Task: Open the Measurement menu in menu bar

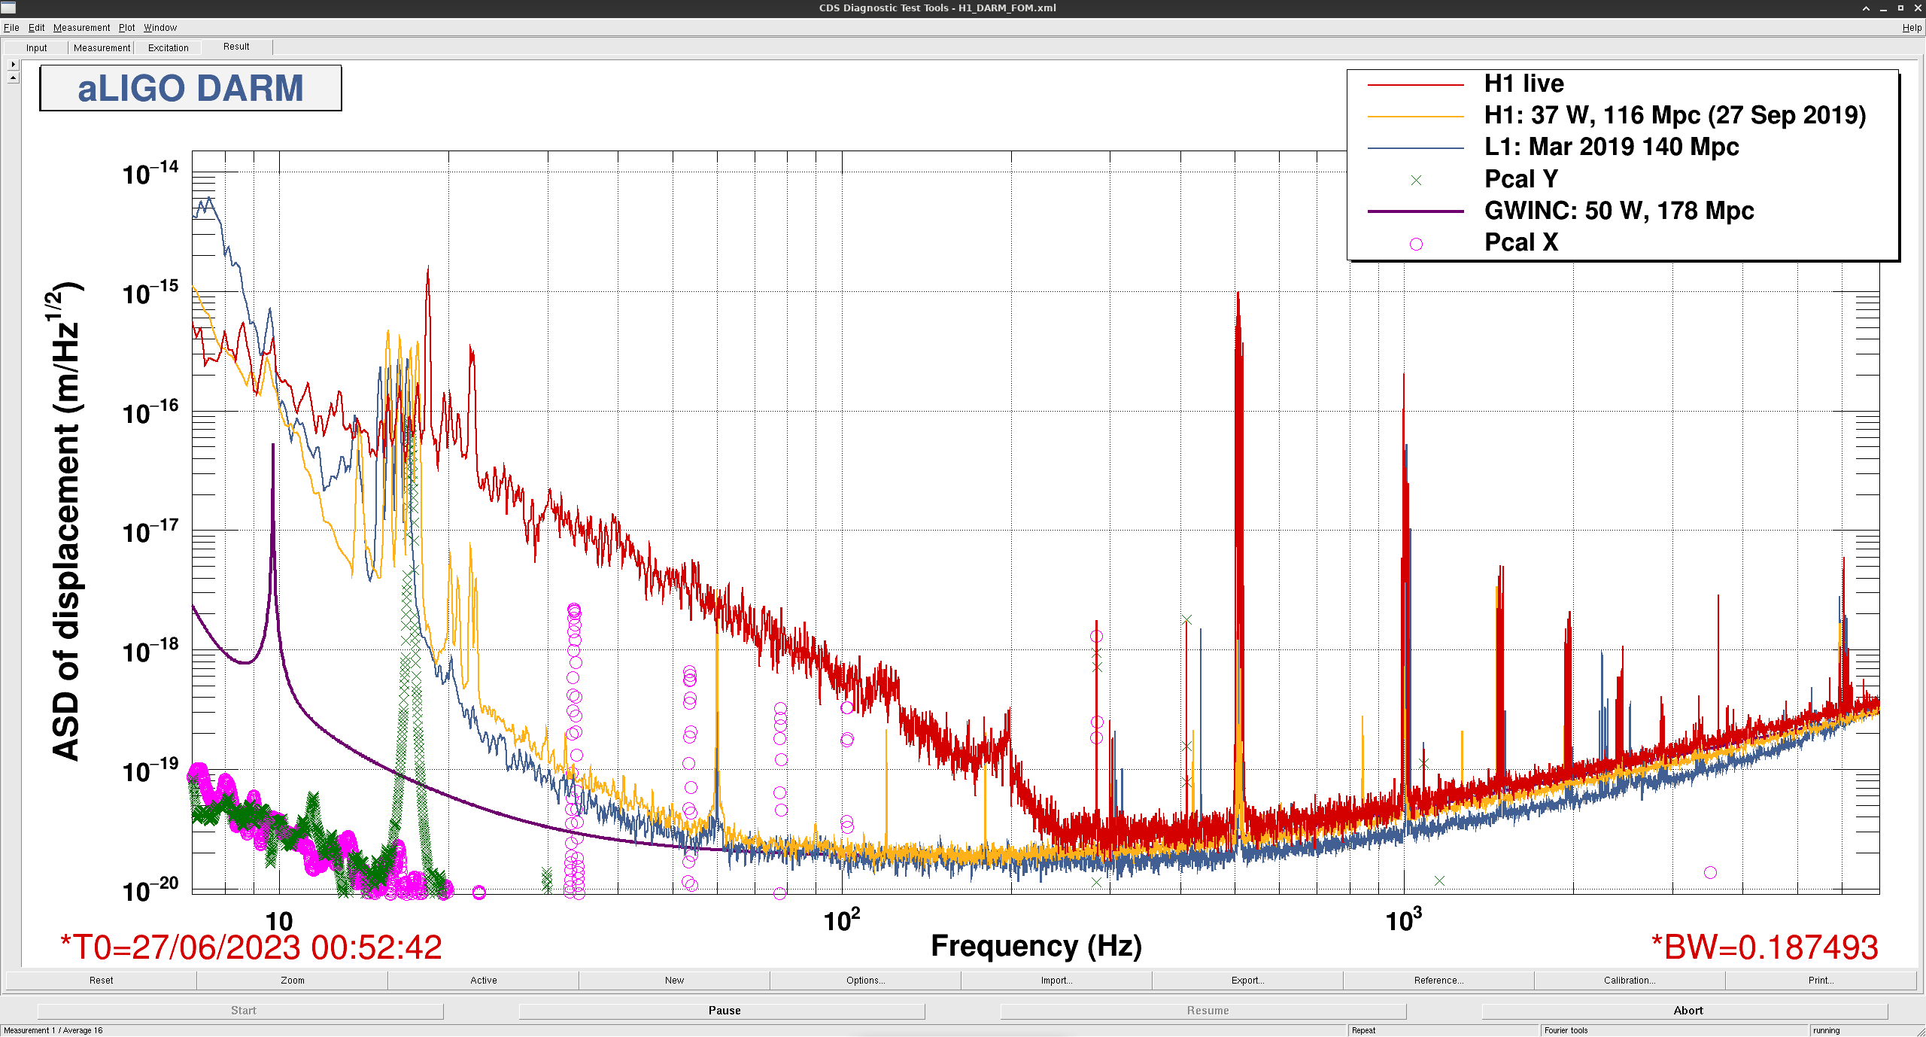Action: [x=81, y=28]
